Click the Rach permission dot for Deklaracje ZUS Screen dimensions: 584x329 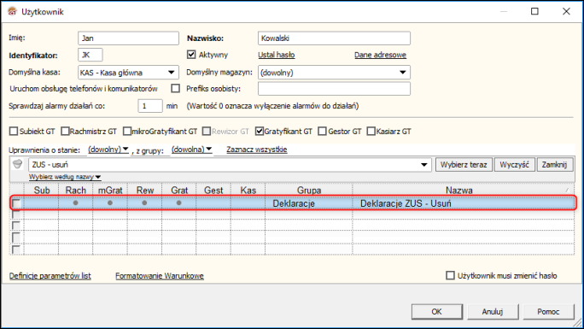tap(76, 203)
